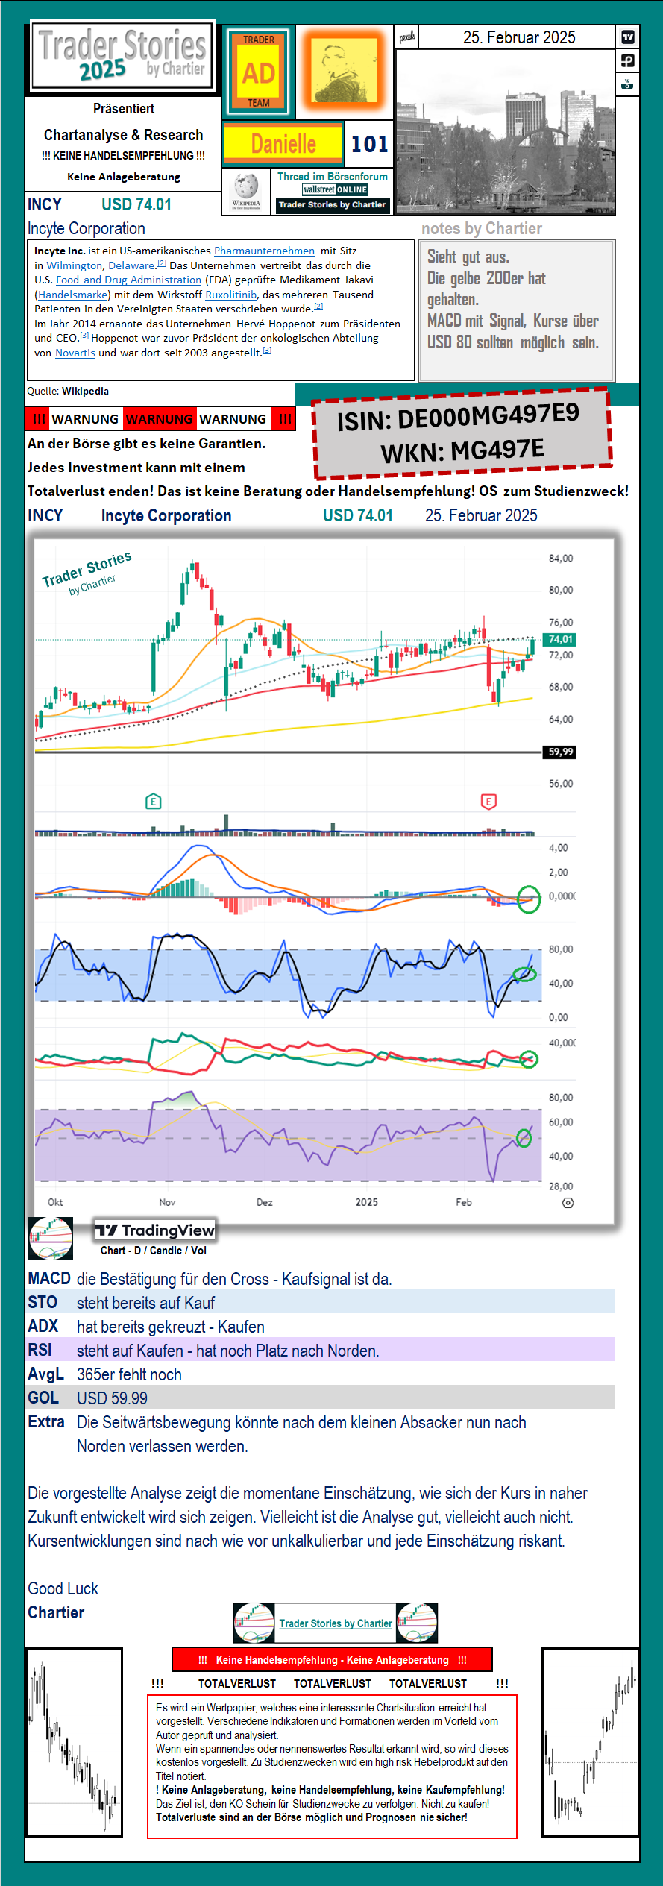Follow the Pharmaunternehmen Wikipedia link
This screenshot has width=663, height=1886.
click(264, 251)
